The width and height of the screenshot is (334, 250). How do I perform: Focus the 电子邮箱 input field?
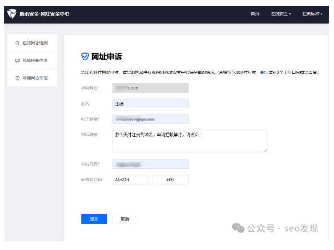150,119
